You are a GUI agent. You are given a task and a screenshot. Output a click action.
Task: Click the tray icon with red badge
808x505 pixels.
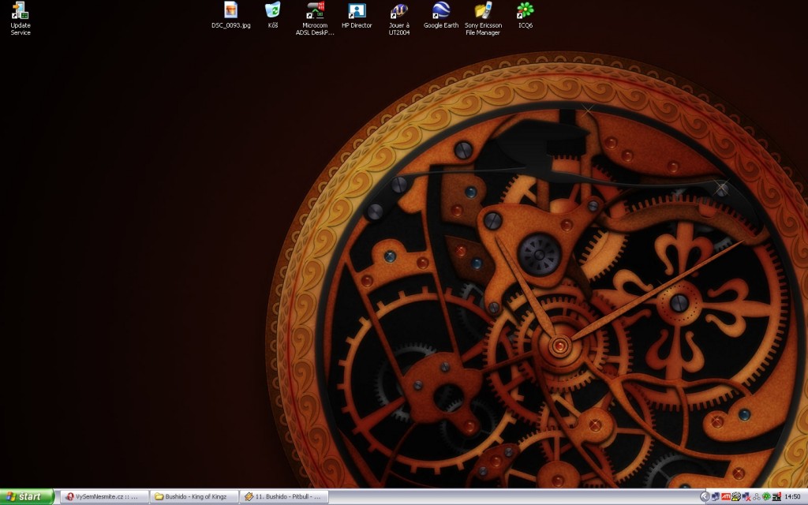coord(776,497)
